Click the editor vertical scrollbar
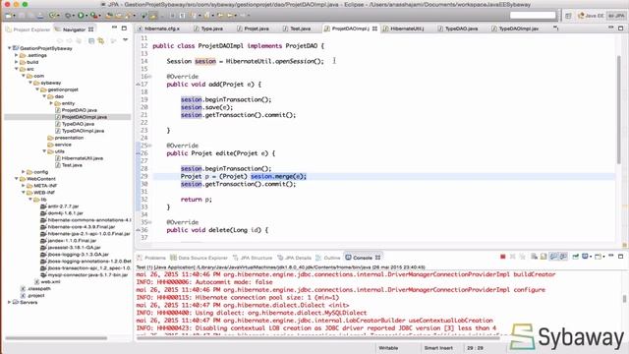The image size is (629, 354). click(x=618, y=109)
